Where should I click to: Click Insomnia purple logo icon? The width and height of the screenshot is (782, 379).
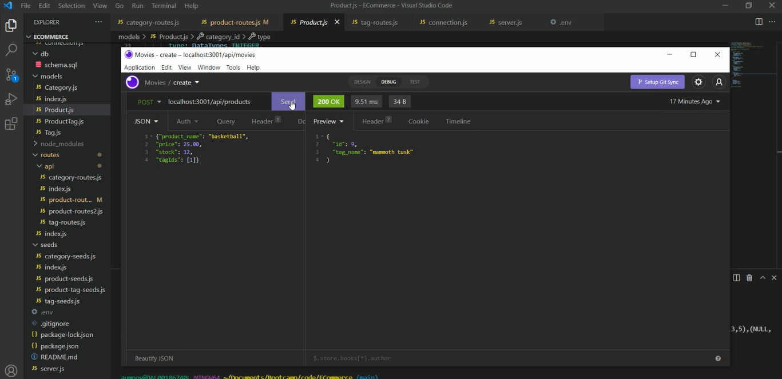(x=132, y=82)
